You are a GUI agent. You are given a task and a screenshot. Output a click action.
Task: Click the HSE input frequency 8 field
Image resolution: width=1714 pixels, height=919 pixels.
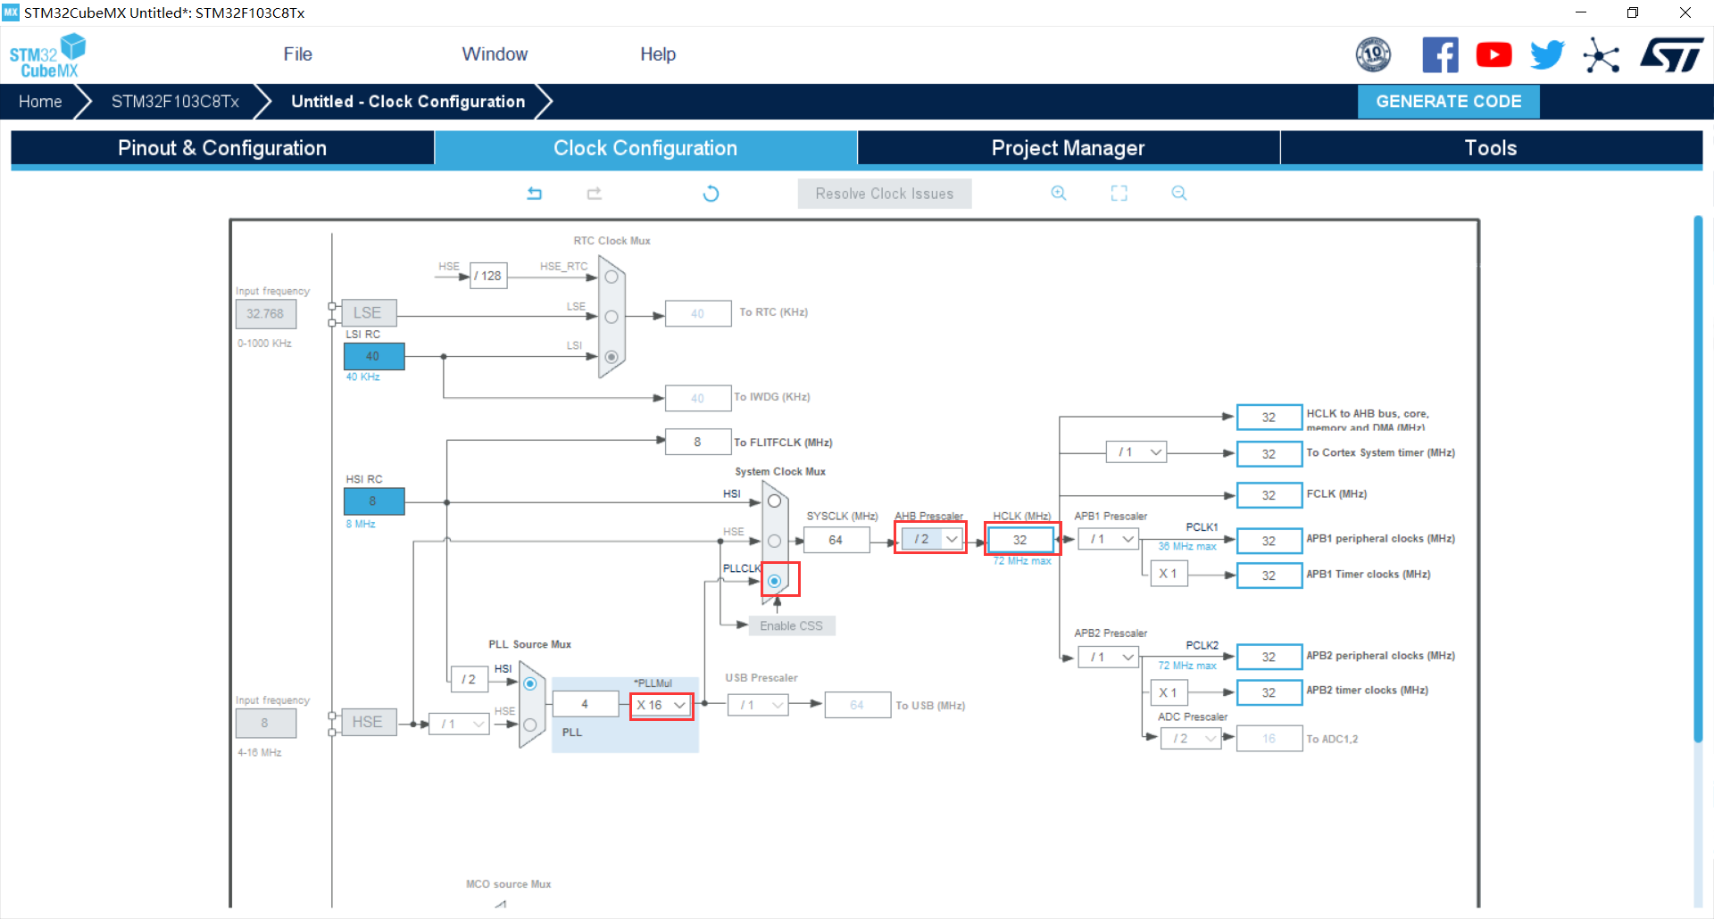(x=265, y=723)
